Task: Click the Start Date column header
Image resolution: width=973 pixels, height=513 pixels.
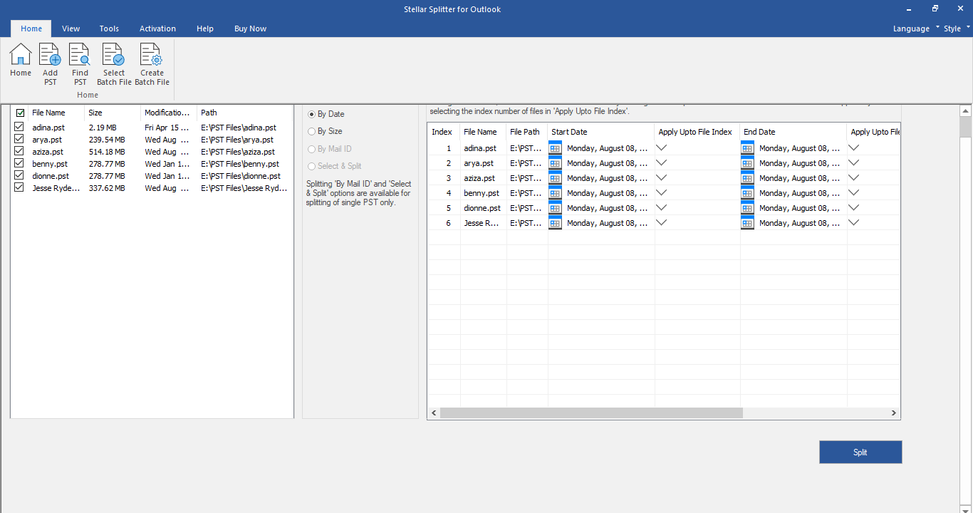Action: click(600, 132)
